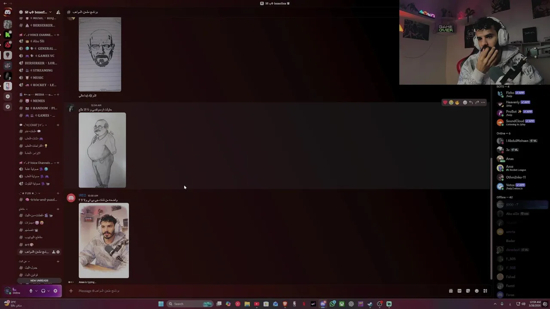The image size is (550, 309).
Task: Open Windows Start button
Action: click(161, 304)
